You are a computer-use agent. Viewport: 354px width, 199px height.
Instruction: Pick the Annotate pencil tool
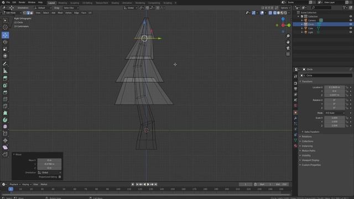click(x=5, y=64)
